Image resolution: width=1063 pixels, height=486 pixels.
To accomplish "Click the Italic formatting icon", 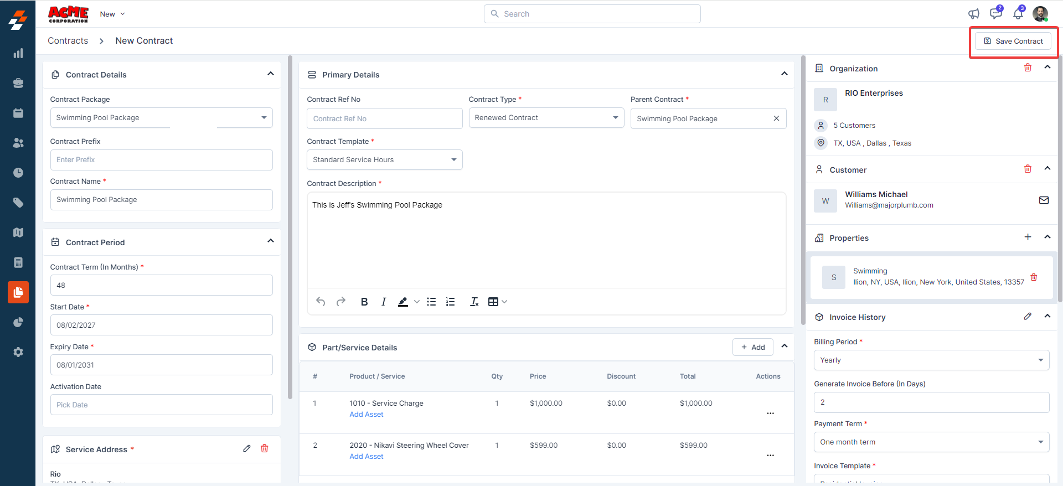I will [383, 302].
